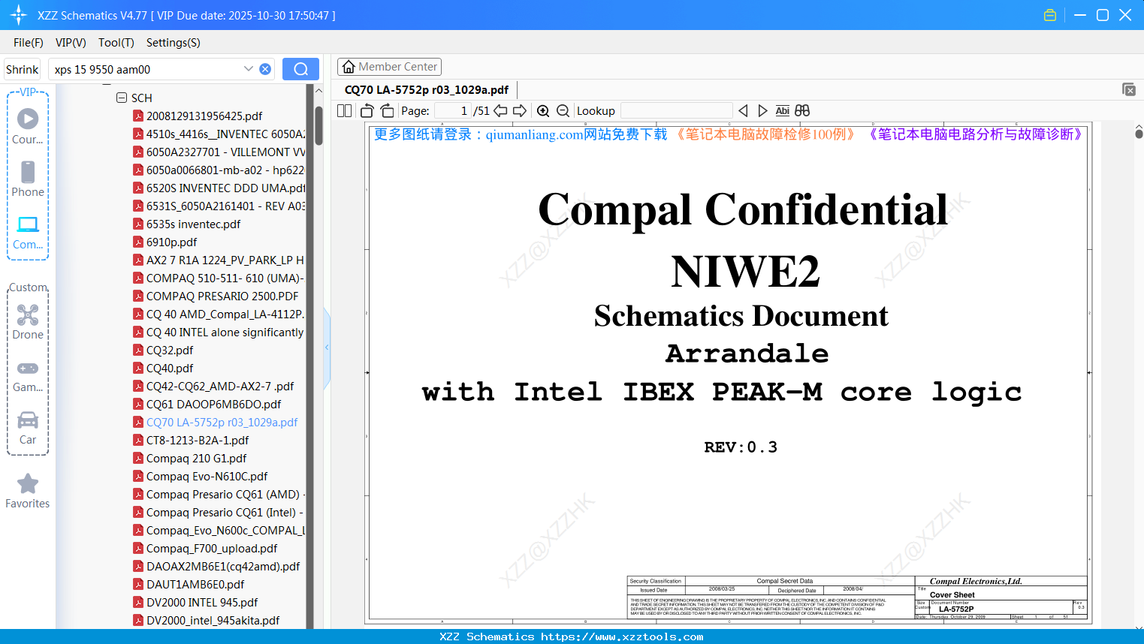This screenshot has width=1144, height=644.
Task: Rotate page clockwise
Action: [387, 110]
